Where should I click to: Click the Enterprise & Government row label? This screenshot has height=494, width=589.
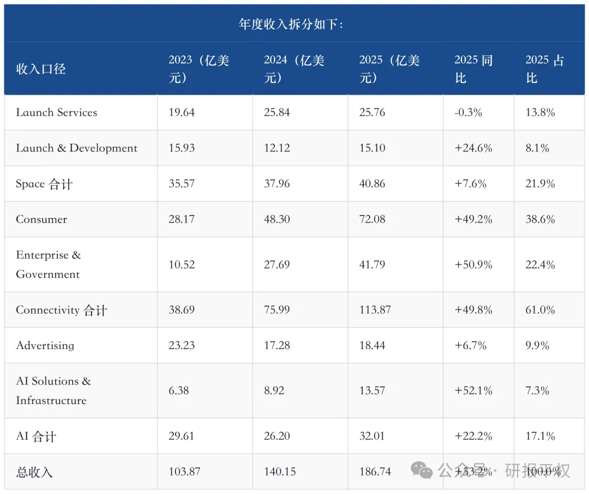[x=49, y=265]
